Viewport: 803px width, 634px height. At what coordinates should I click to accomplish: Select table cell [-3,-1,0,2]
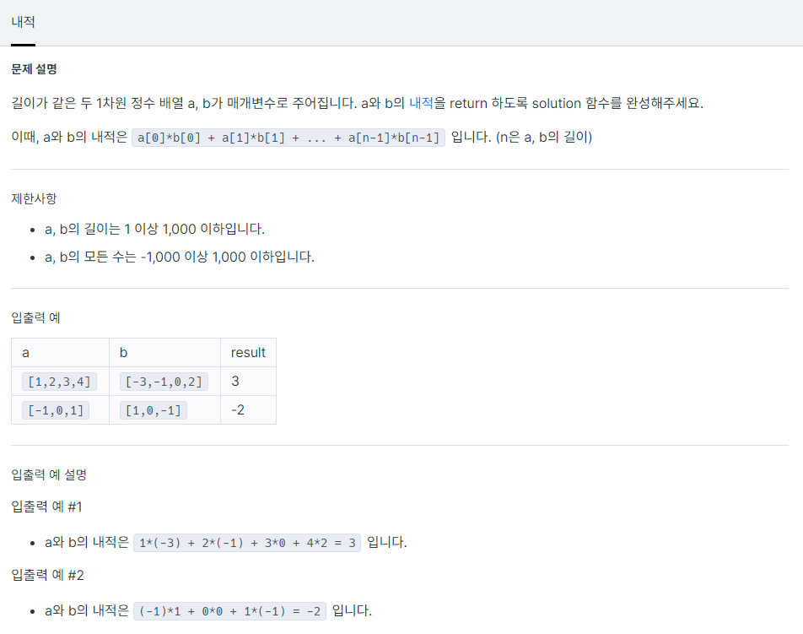[x=164, y=382]
